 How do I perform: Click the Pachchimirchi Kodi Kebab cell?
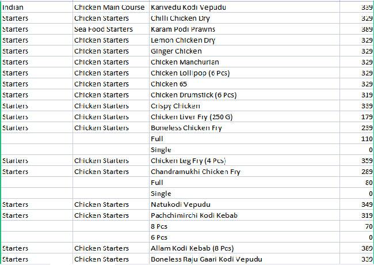tap(194, 215)
